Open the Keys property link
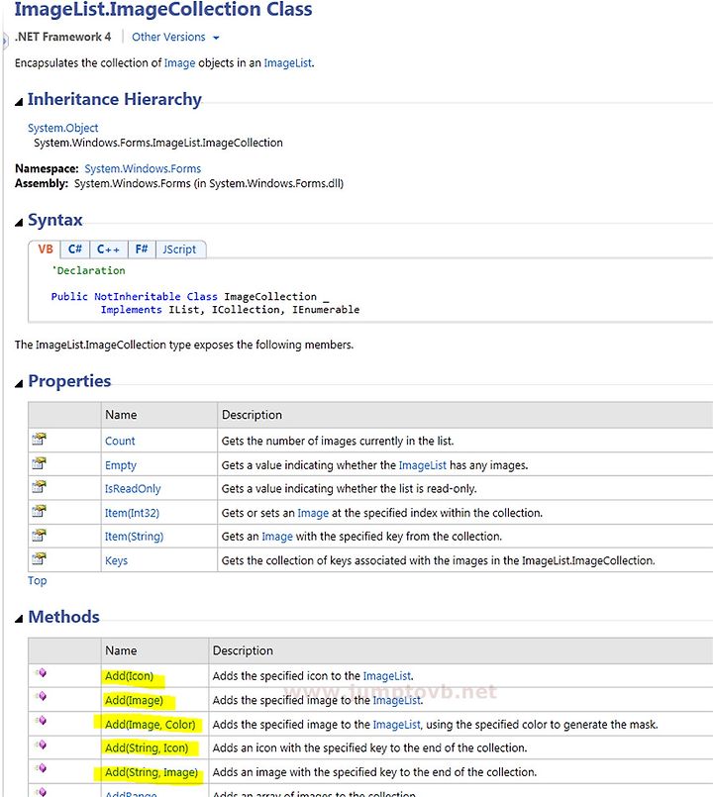The width and height of the screenshot is (713, 797). pyautogui.click(x=117, y=560)
